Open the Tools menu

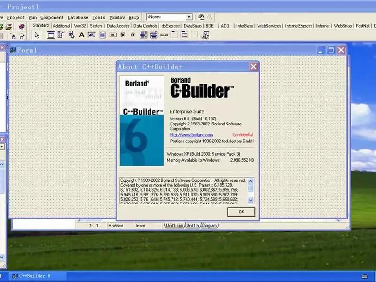click(x=99, y=17)
